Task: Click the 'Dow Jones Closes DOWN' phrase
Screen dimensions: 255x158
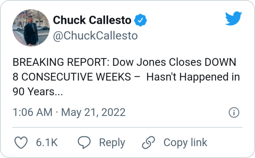Action: [174, 62]
